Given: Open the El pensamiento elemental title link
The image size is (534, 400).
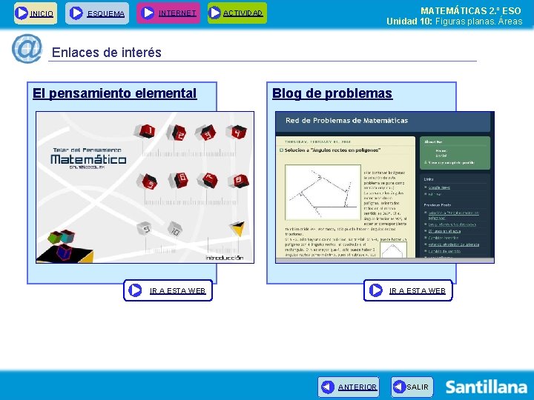Looking at the screenshot, I should [x=115, y=93].
